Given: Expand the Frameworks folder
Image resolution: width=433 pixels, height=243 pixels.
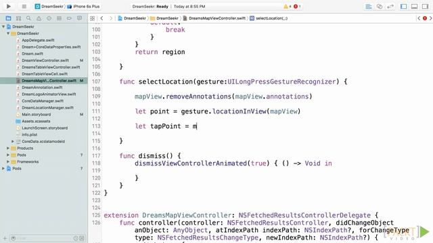Looking at the screenshot, I should 8,162.
